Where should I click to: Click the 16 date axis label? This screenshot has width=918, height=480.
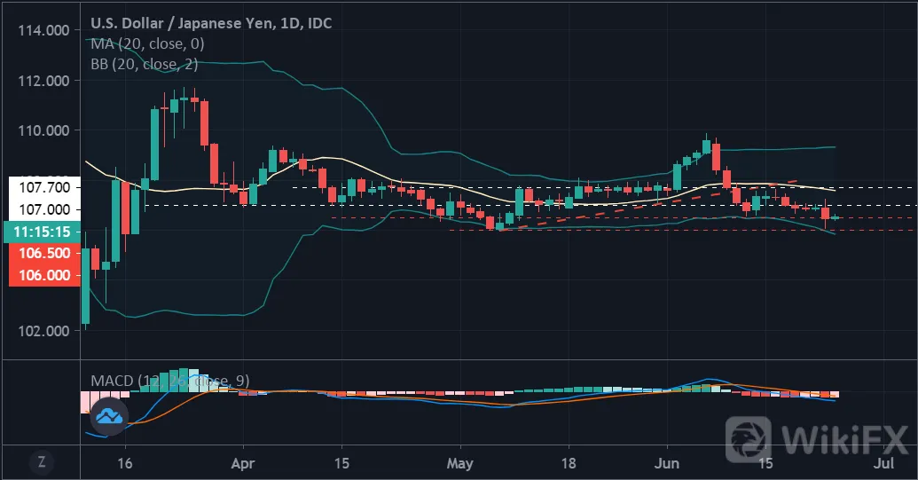click(x=125, y=464)
